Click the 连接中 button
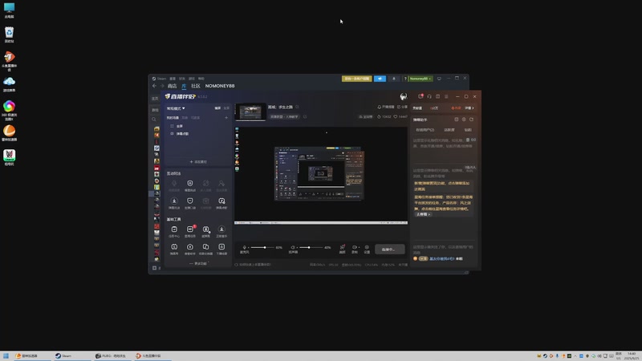The width and height of the screenshot is (642, 361). (x=390, y=249)
